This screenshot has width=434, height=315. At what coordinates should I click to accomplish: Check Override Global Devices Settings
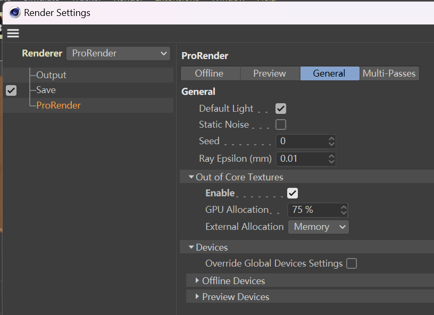point(352,263)
